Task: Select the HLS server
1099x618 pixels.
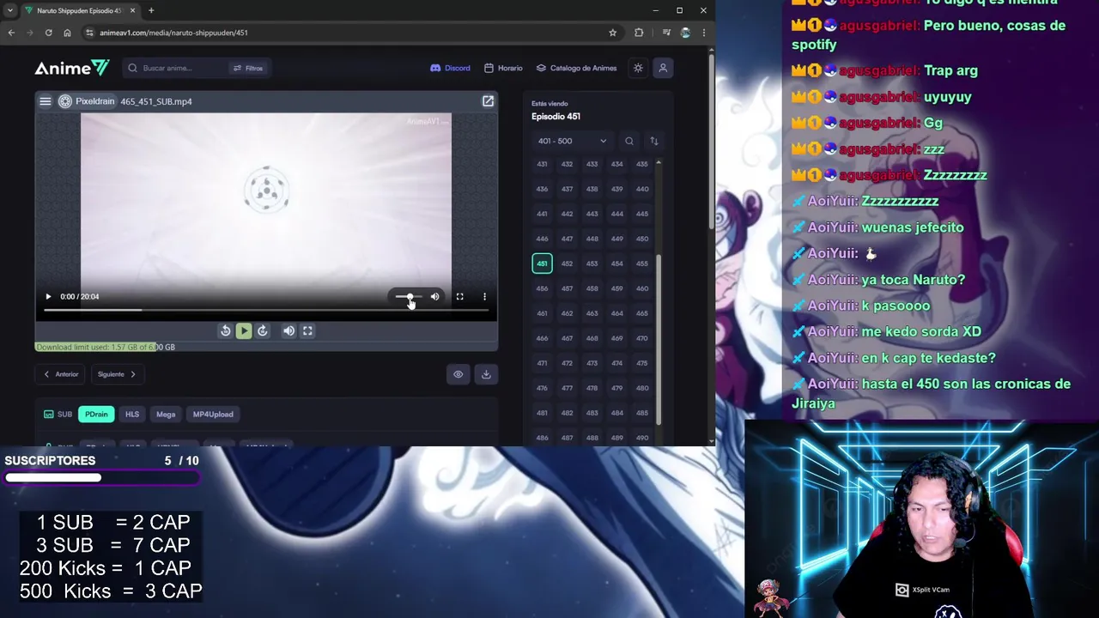Action: 132,415
